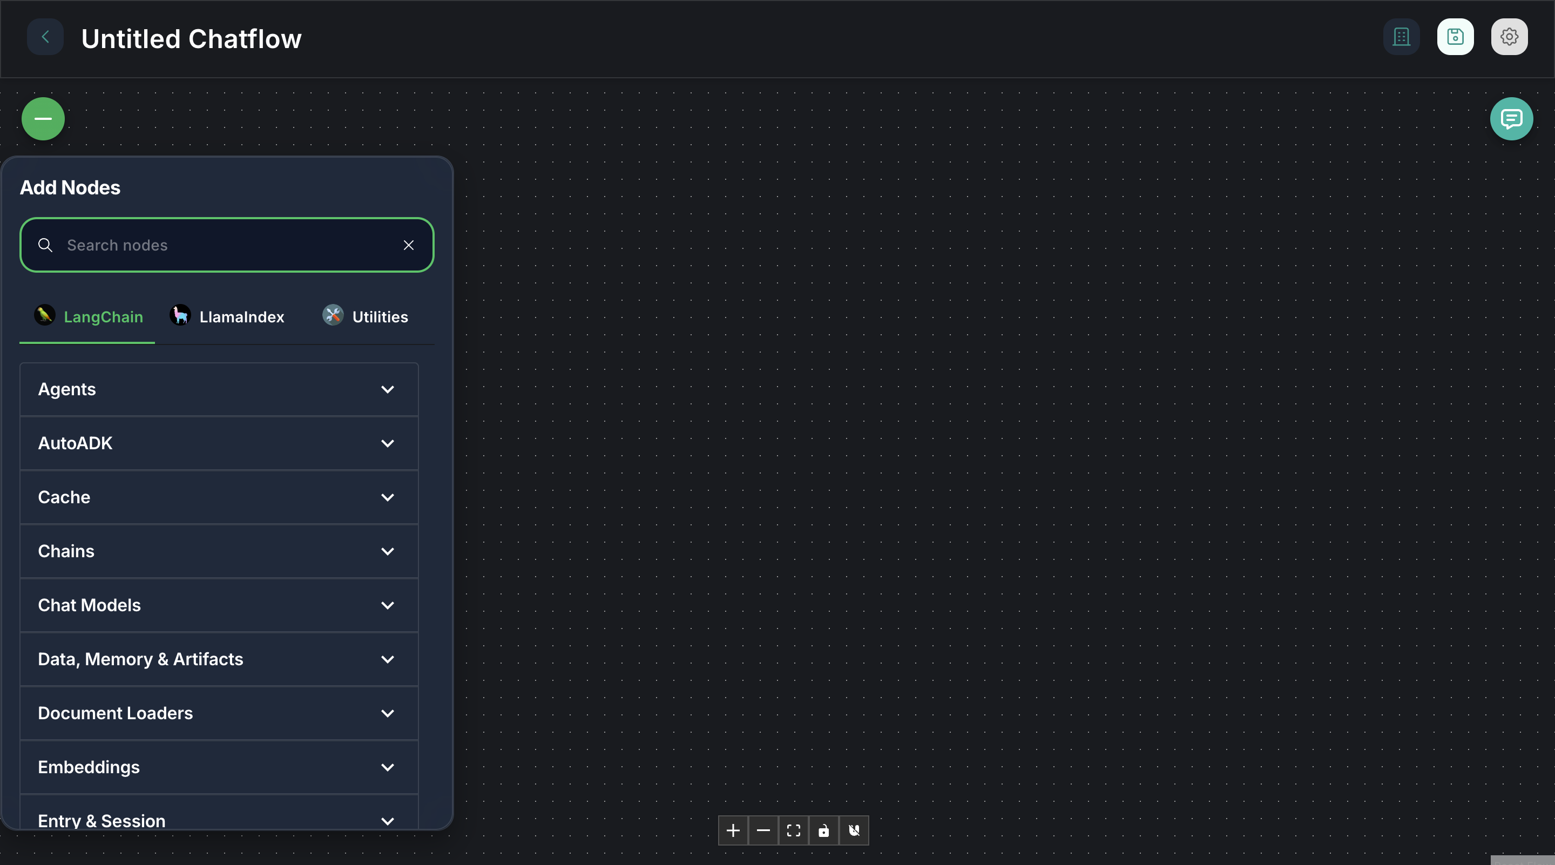Zoom in on the canvas
The width and height of the screenshot is (1555, 865).
732,830
